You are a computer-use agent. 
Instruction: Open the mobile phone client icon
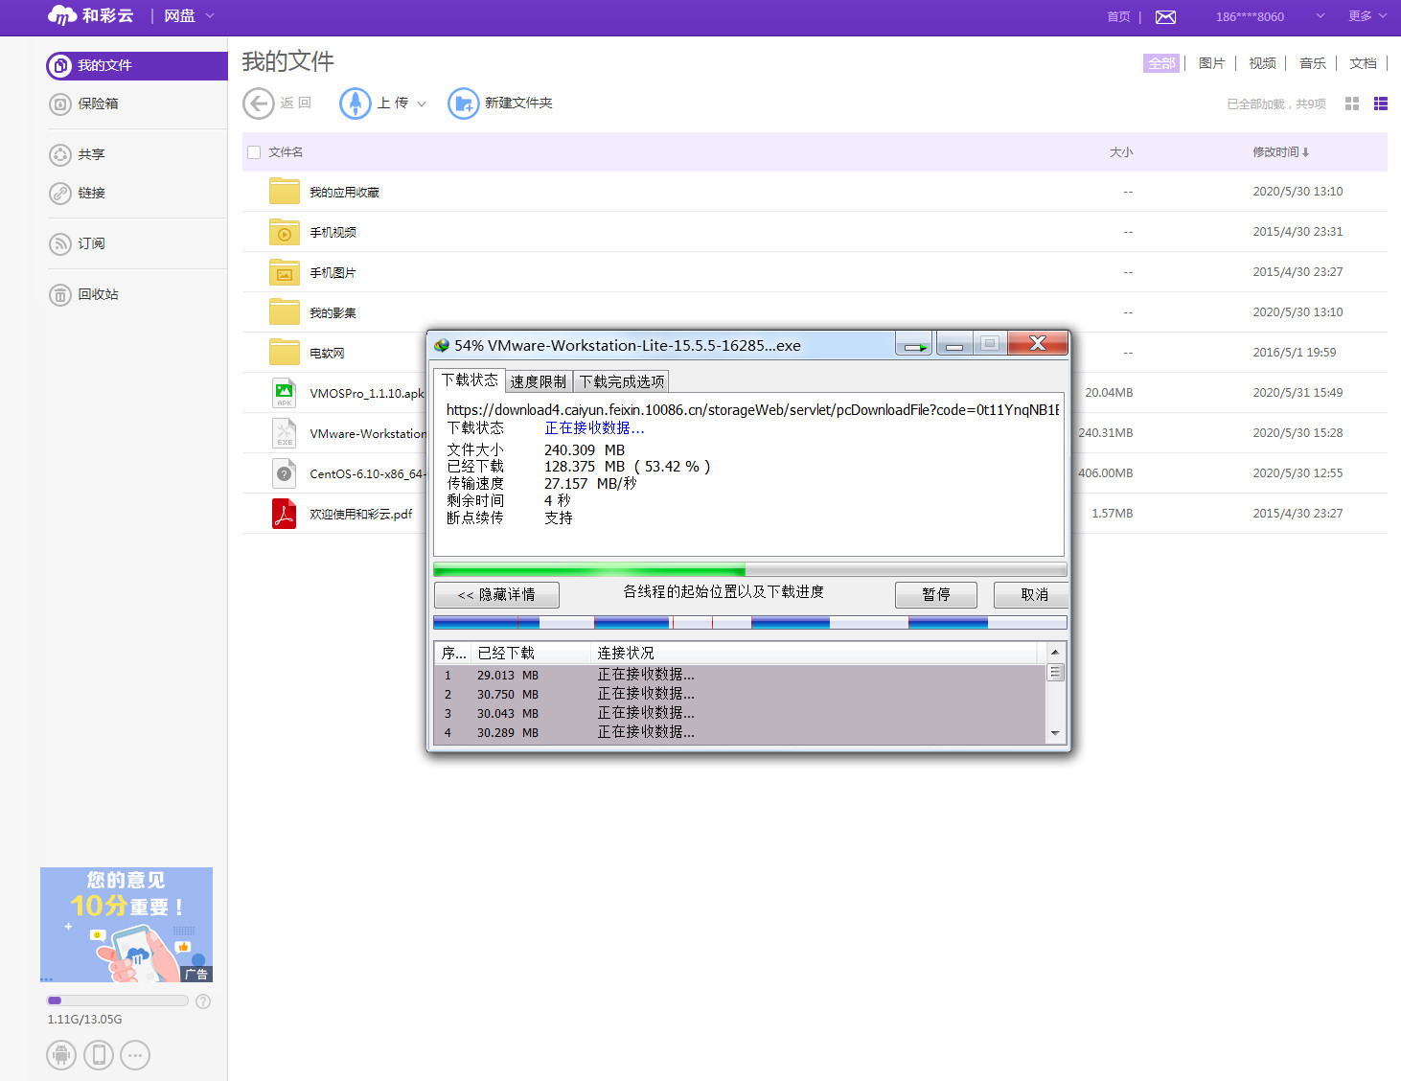[x=99, y=1055]
